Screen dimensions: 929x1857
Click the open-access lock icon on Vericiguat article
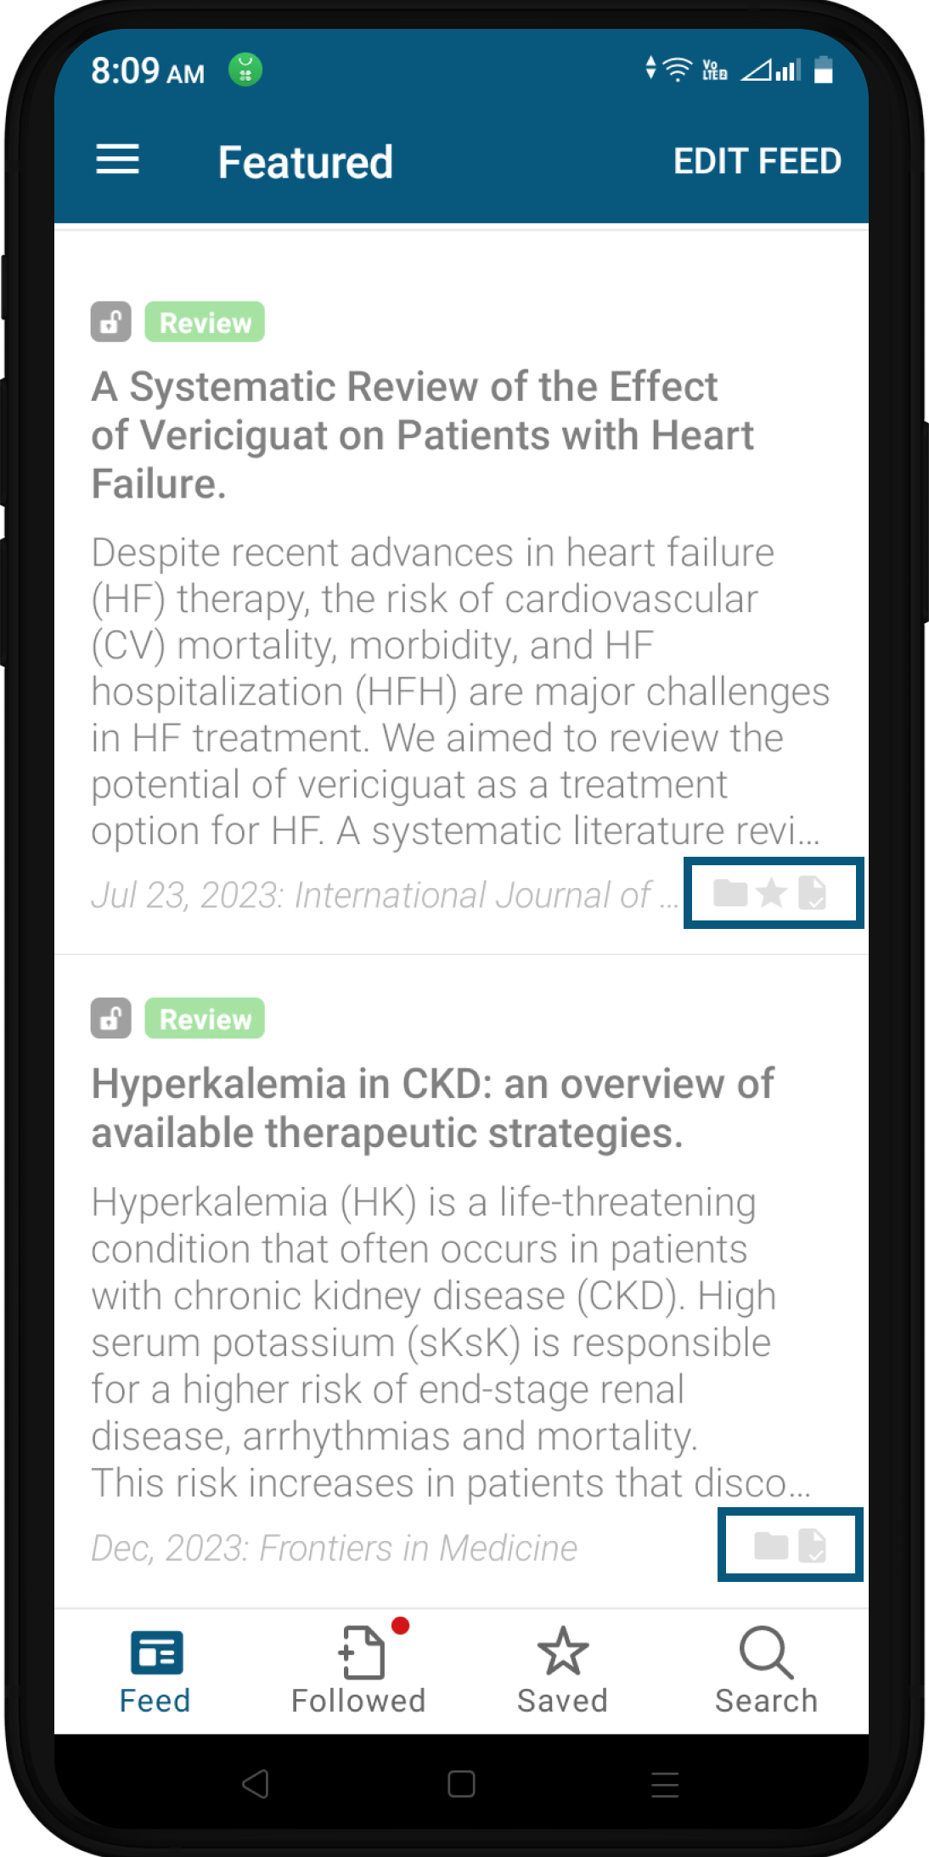point(111,323)
